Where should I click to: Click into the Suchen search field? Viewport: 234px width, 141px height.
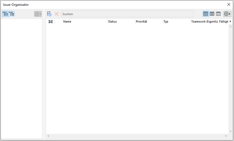(127, 14)
